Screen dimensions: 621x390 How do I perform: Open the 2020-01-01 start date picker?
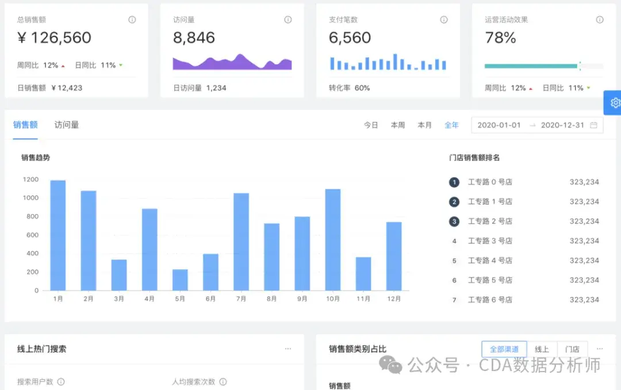(x=499, y=125)
